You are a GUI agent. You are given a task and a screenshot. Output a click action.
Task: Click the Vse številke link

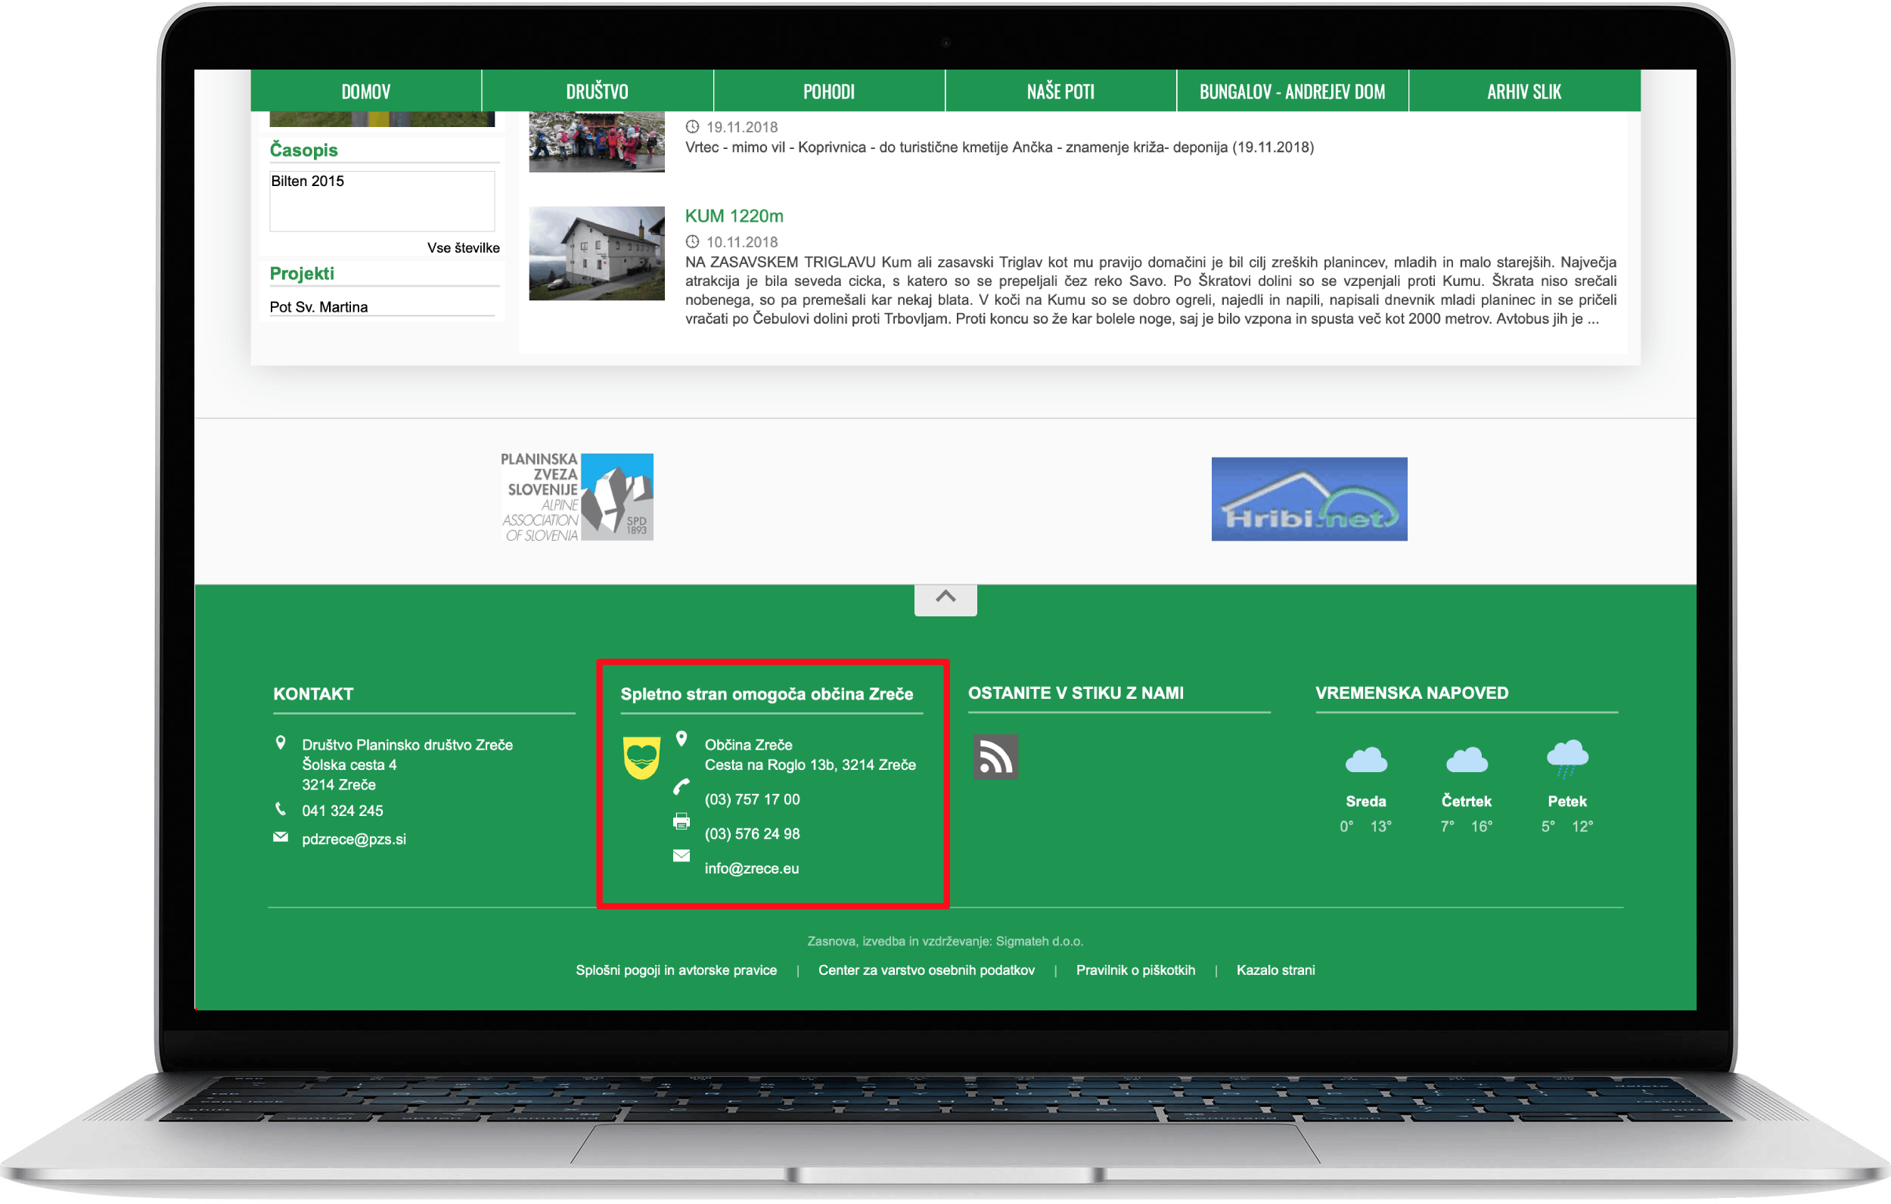pyautogui.click(x=463, y=248)
